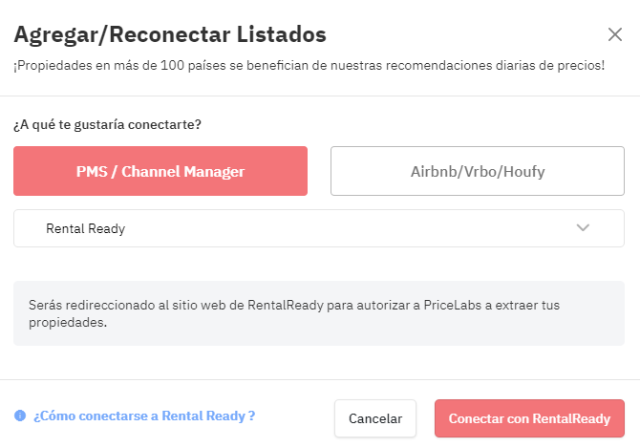The image size is (640, 448).
Task: Click the redirect info message box
Action: click(319, 313)
